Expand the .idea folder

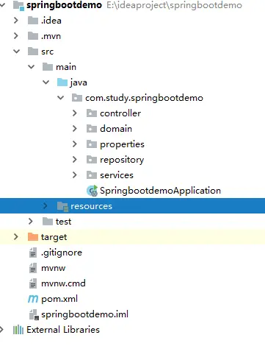[x=16, y=21]
